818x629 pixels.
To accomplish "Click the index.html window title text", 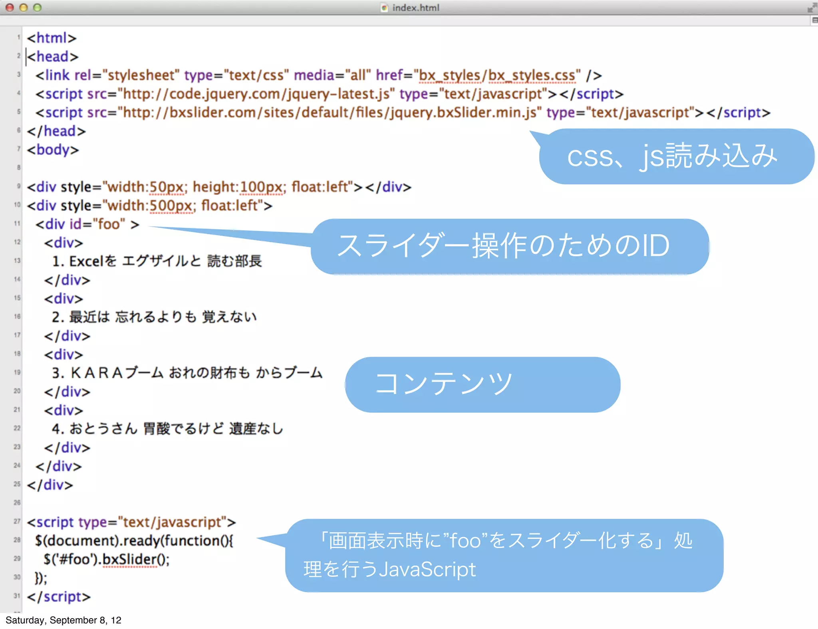I will [416, 8].
